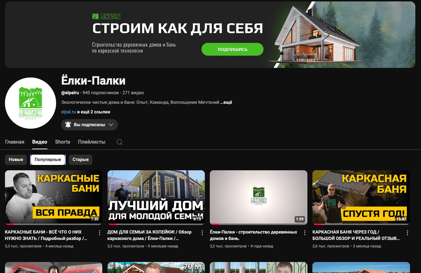Expand channel description via ещё
Viewport: 421px width, 273px height.
pos(226,102)
